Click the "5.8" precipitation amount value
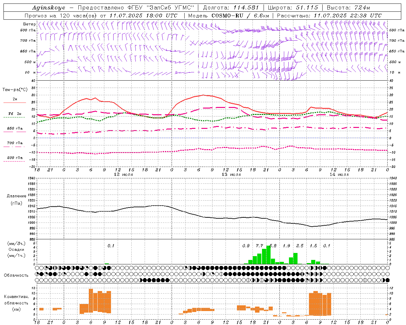The image size is (406, 325). pos(273,246)
